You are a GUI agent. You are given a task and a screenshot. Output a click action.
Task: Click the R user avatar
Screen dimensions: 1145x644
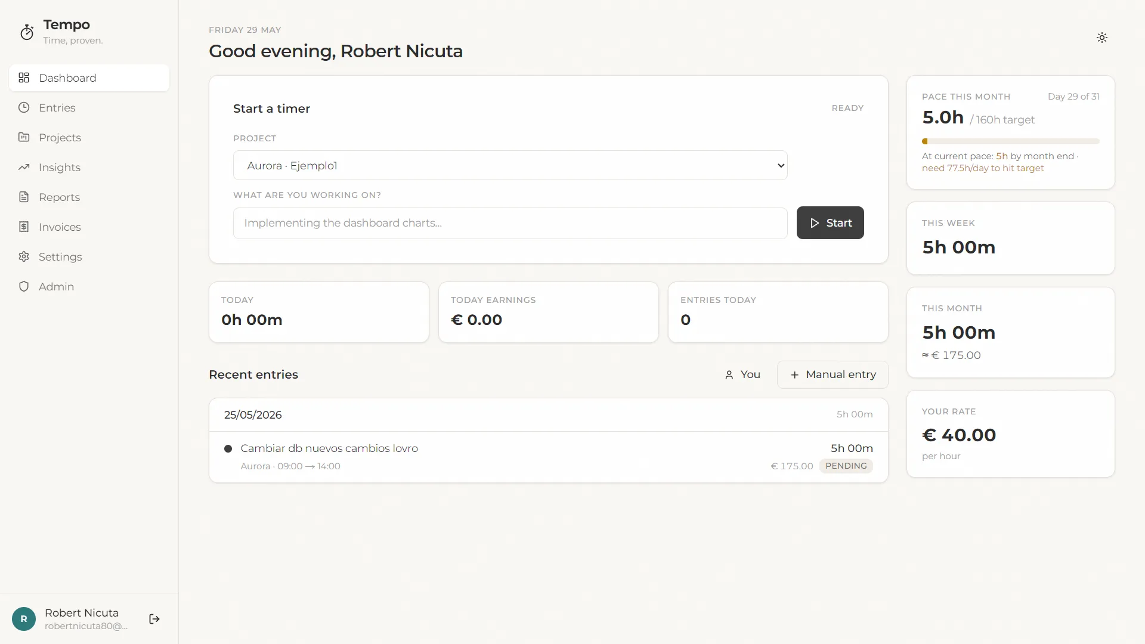pyautogui.click(x=24, y=619)
